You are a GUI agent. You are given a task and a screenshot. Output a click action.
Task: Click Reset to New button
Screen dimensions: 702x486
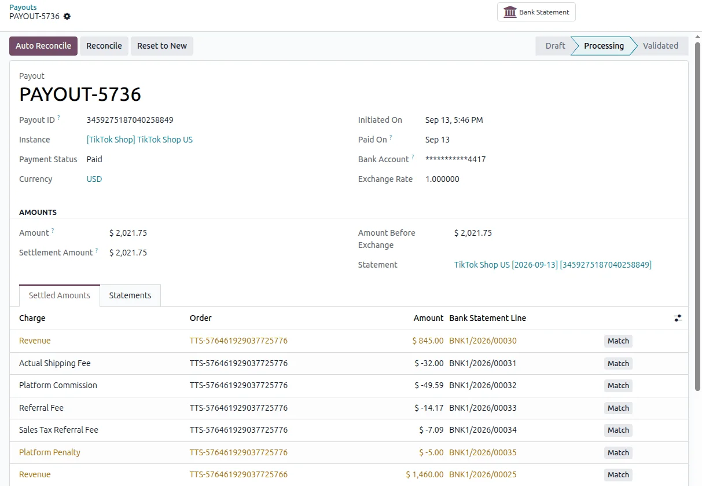[x=162, y=46]
